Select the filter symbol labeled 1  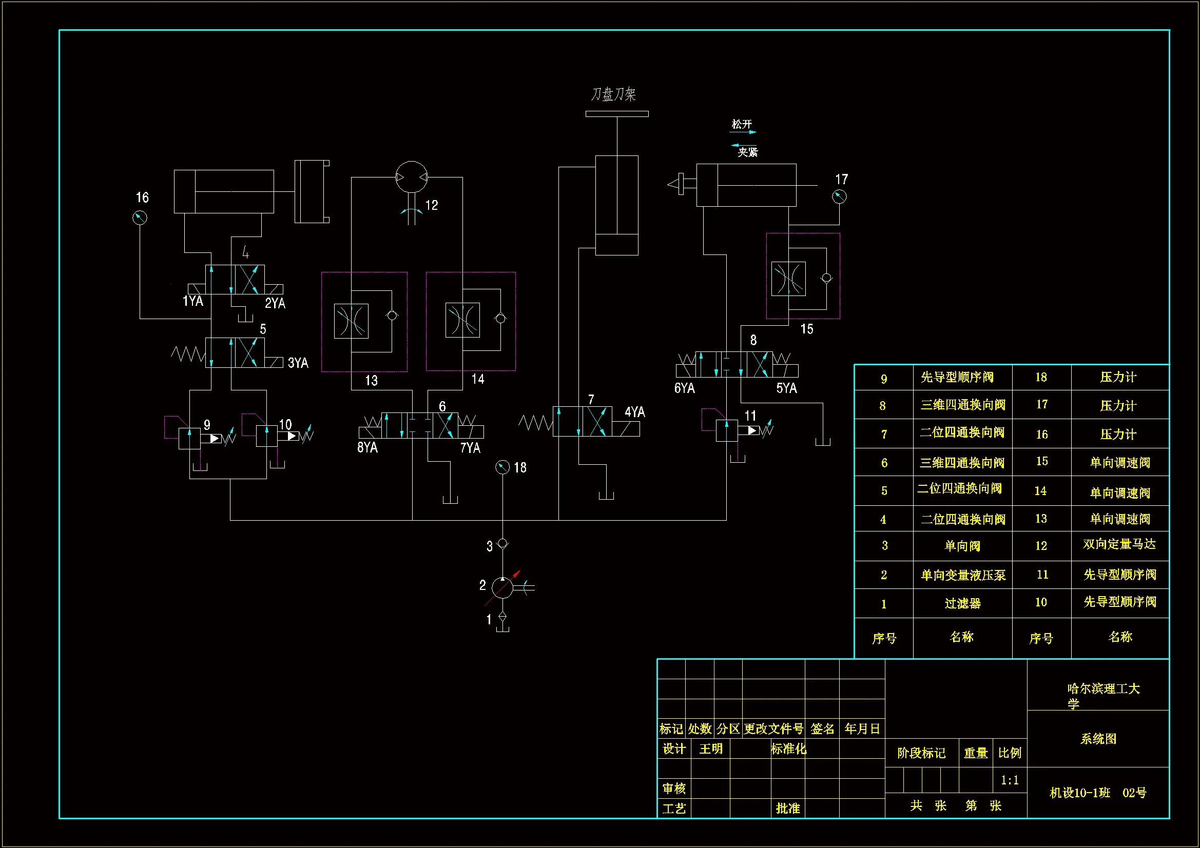[502, 617]
